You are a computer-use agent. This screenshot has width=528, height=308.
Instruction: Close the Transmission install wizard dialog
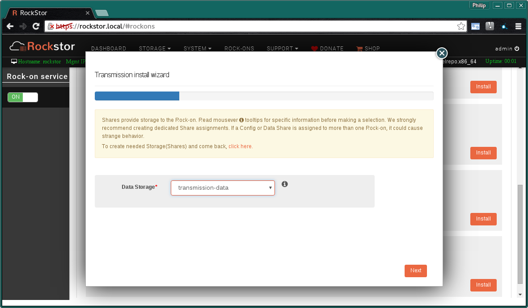442,53
